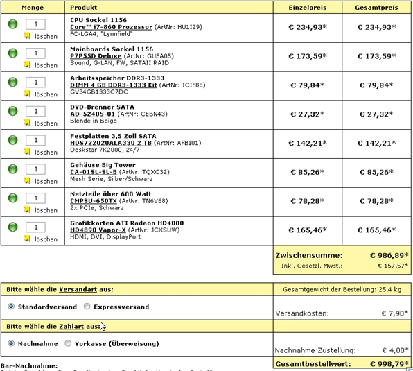Click Einzelpreis € 234,93 of Core i7-860
Viewport: 413px width, 371px height.
tap(308, 27)
